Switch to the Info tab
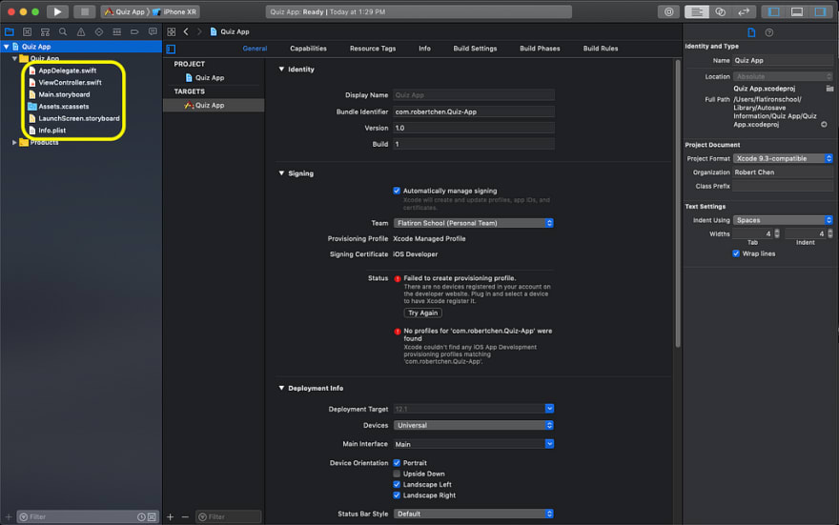The image size is (839, 525). coord(424,48)
